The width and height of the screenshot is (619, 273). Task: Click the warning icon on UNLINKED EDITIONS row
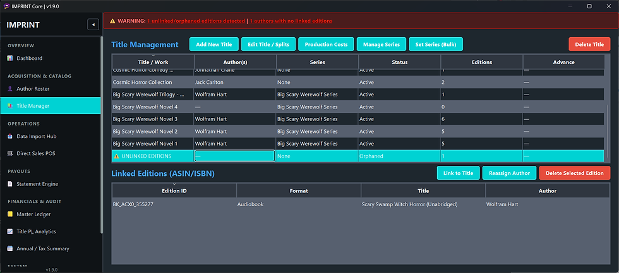point(116,156)
